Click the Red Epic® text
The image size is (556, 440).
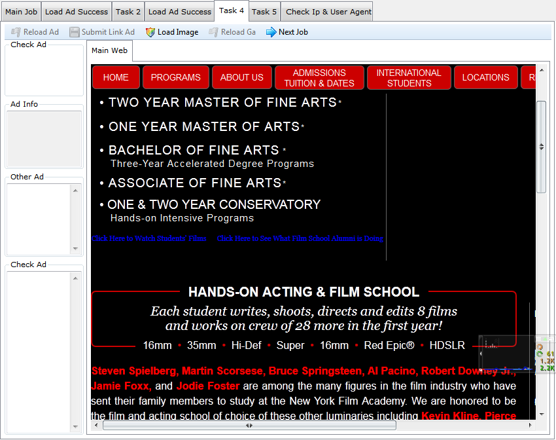click(389, 345)
